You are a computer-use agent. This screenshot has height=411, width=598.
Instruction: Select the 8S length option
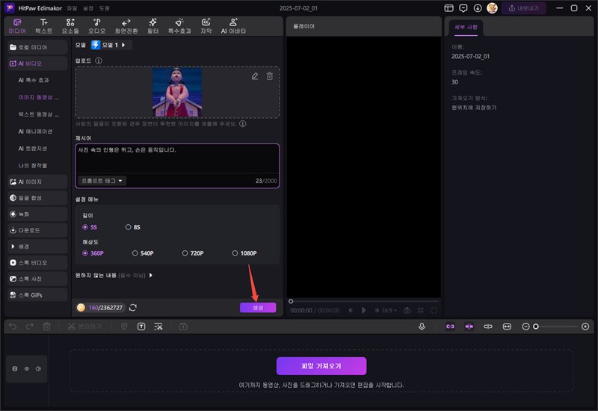[x=133, y=227]
